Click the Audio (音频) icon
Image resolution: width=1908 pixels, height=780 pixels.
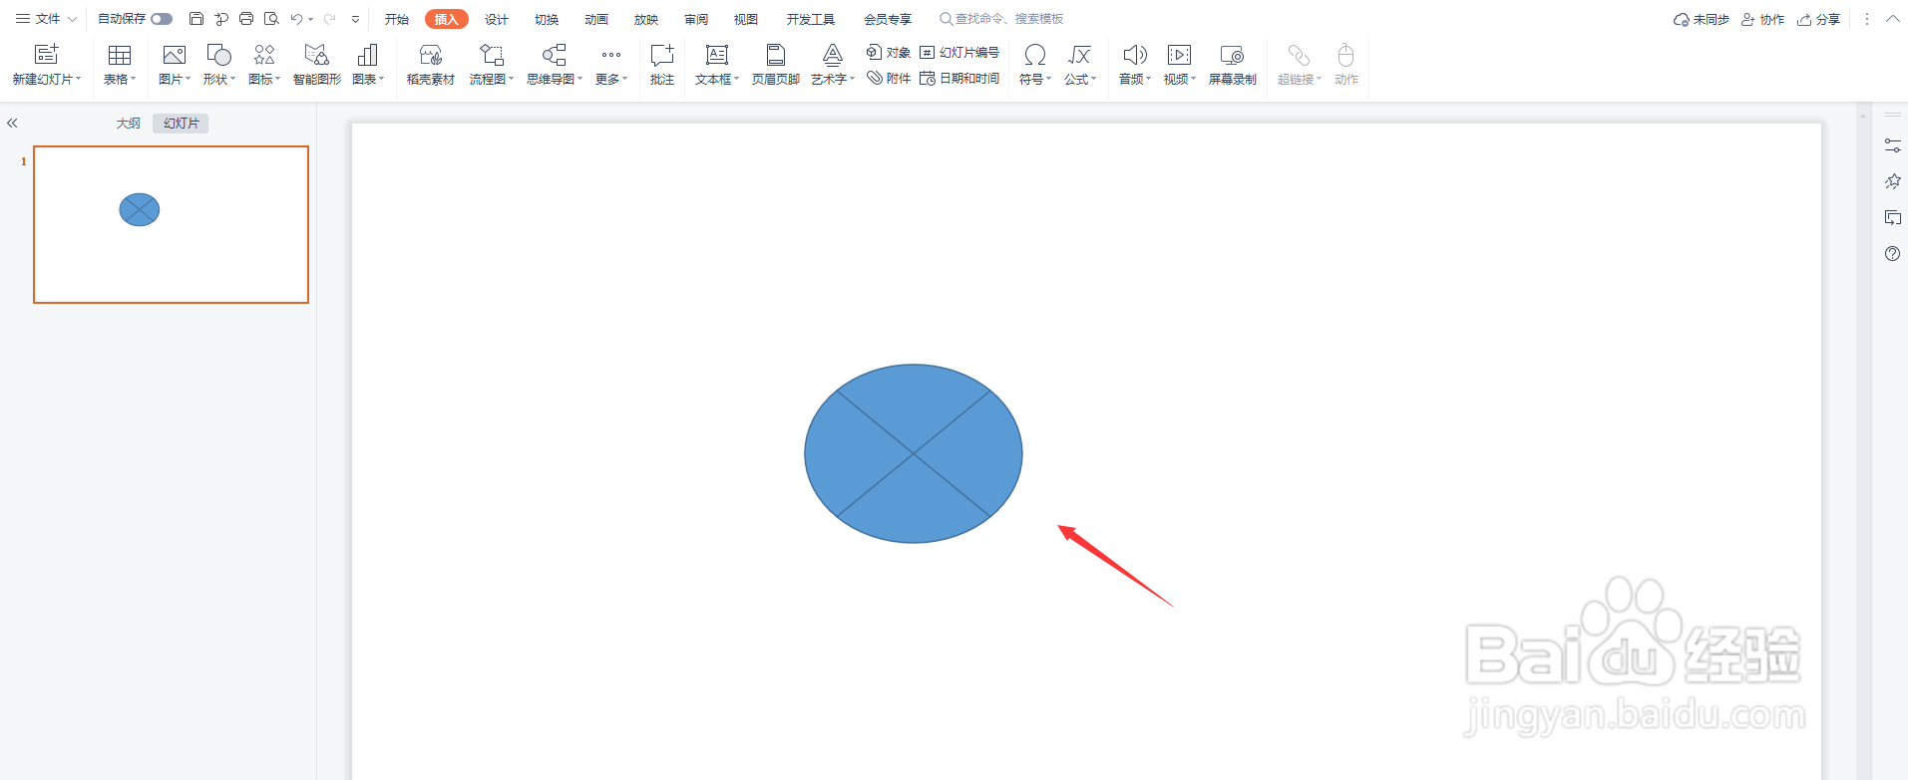[x=1135, y=55]
